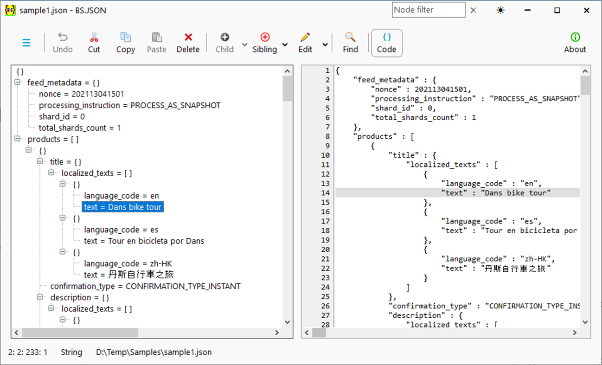
Task: Open the Find tool
Action: [x=350, y=43]
